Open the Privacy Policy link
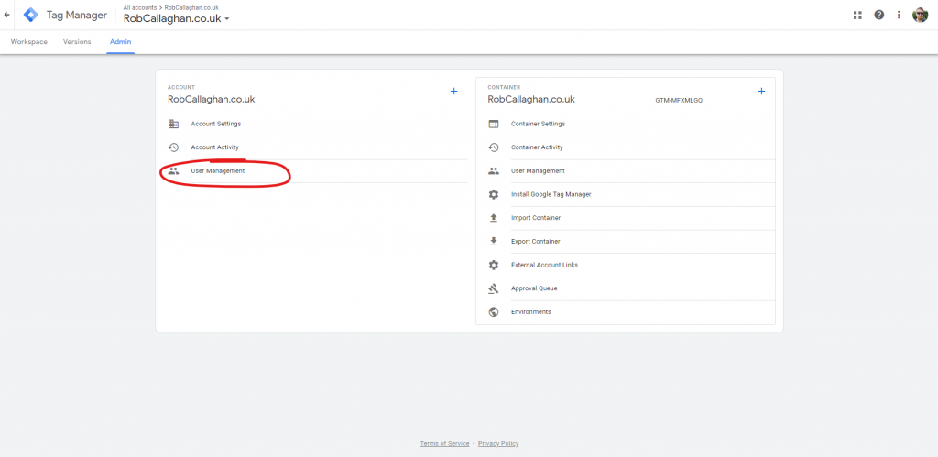Screen dimensions: 938x457 [498, 444]
